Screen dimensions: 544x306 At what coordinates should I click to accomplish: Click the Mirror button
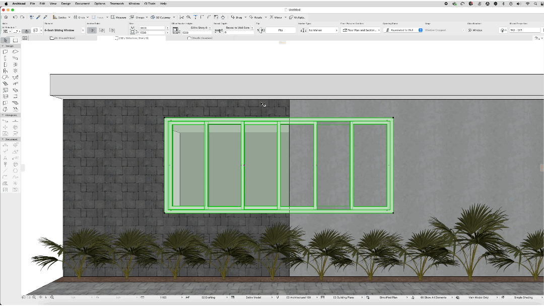click(x=276, y=17)
